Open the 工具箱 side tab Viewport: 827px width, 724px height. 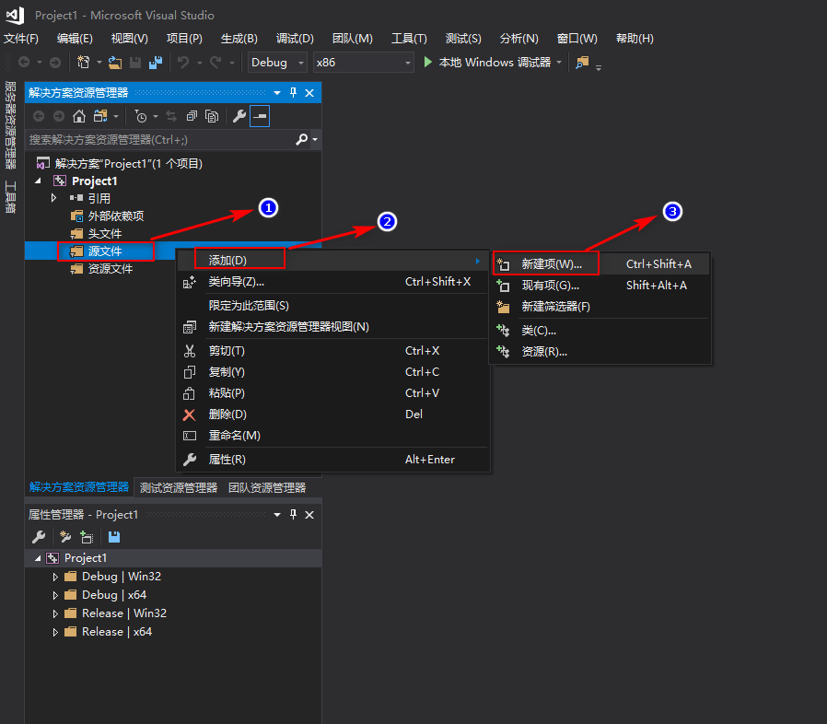(x=10, y=197)
